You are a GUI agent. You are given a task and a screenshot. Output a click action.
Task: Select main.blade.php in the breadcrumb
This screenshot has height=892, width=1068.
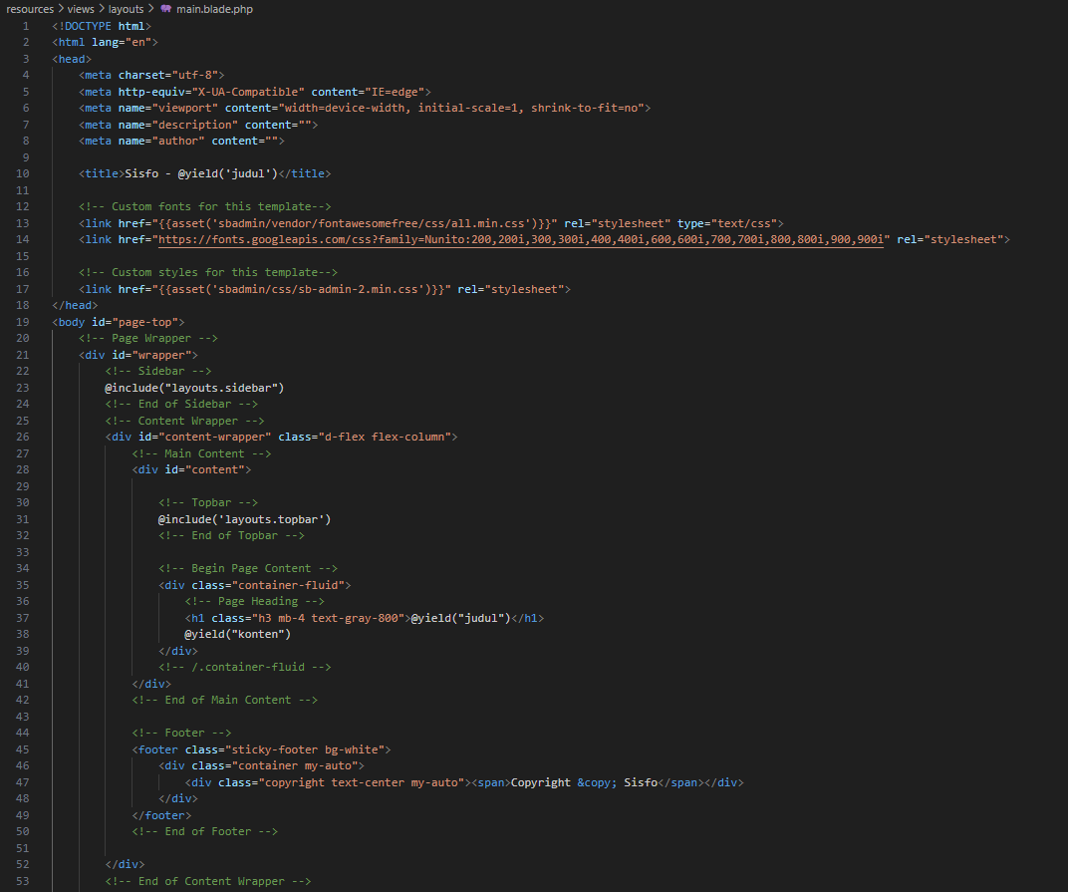(x=213, y=9)
